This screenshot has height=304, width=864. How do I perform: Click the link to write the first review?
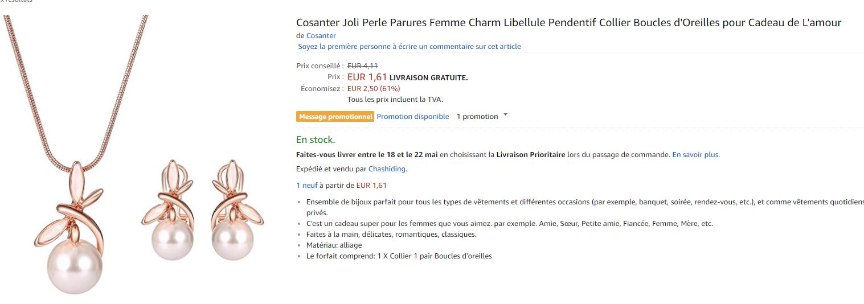pyautogui.click(x=409, y=47)
